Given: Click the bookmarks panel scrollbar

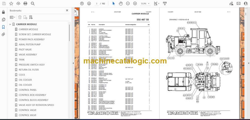Looking at the screenshot, I should [x=69, y=33].
